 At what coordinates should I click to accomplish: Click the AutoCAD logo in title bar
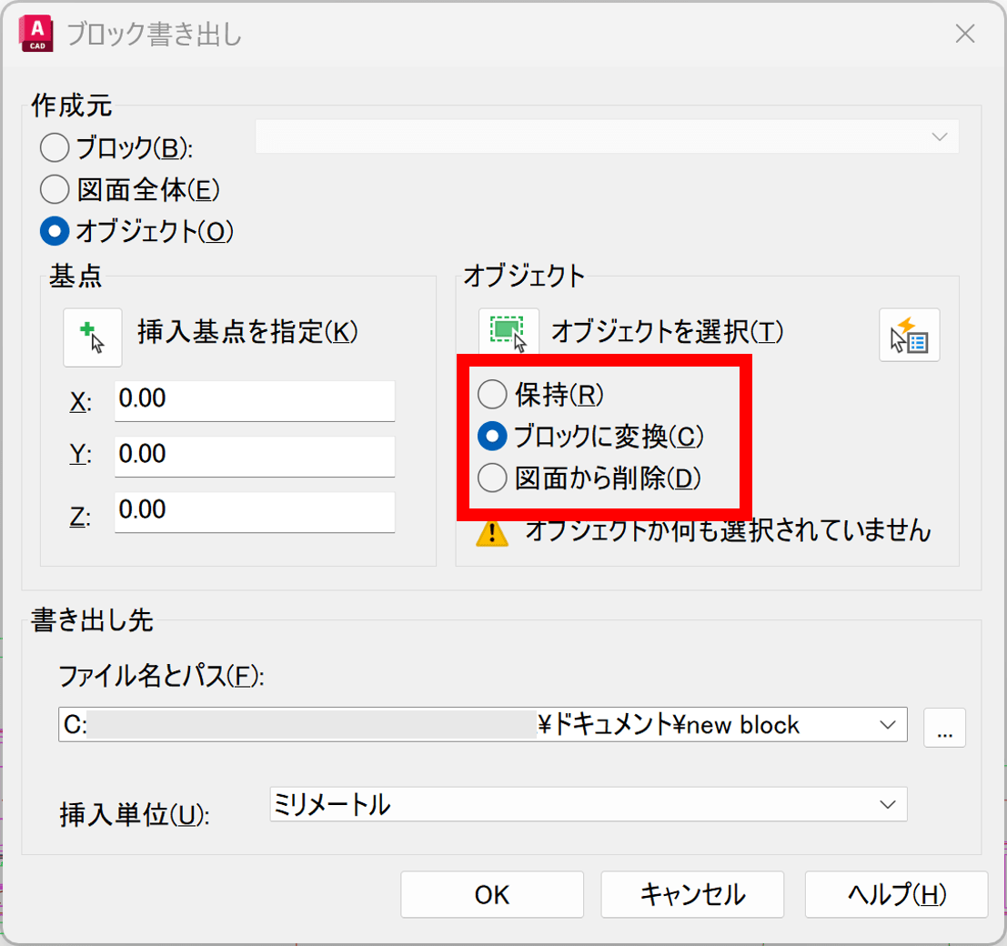[38, 35]
